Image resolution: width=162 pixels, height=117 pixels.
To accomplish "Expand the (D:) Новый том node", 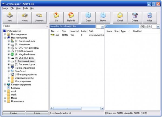I will point(9,44).
